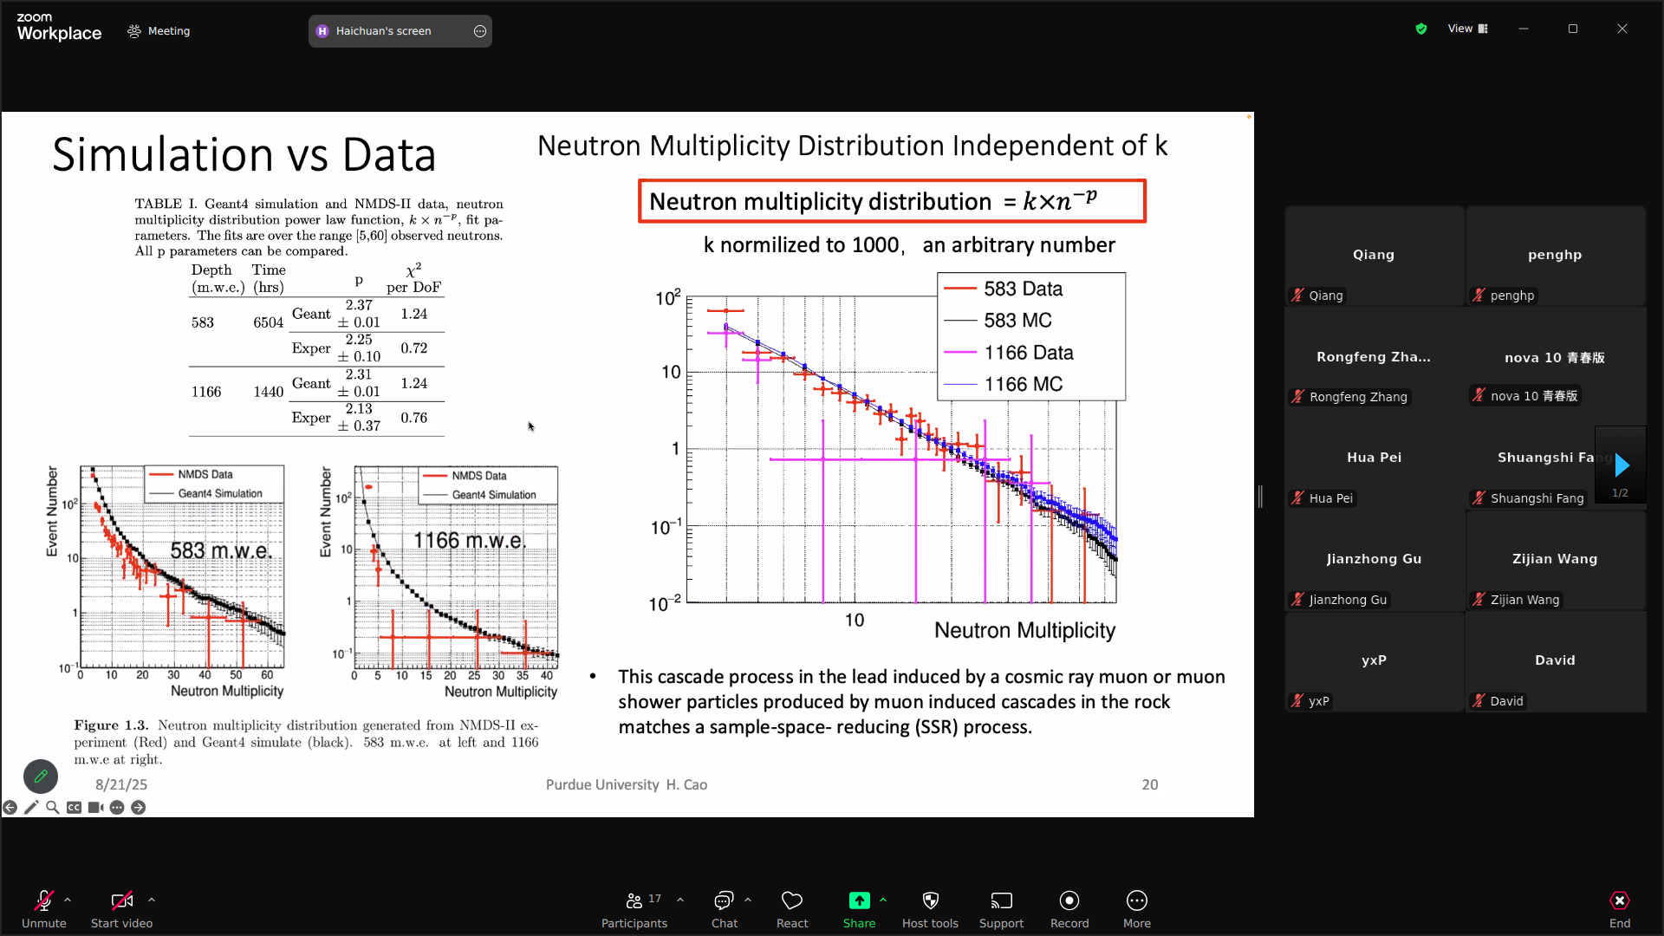Select Zijian Wang's participant tile
The height and width of the screenshot is (936, 1664).
pos(1556,560)
